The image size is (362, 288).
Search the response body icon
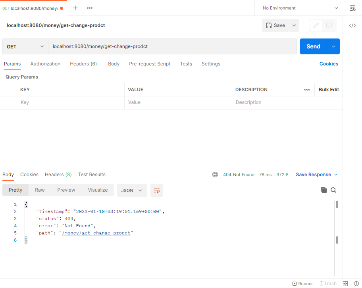click(333, 190)
